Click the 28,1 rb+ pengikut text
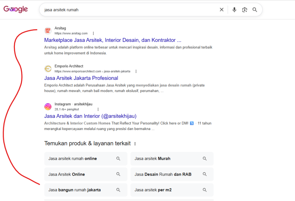 67,109
